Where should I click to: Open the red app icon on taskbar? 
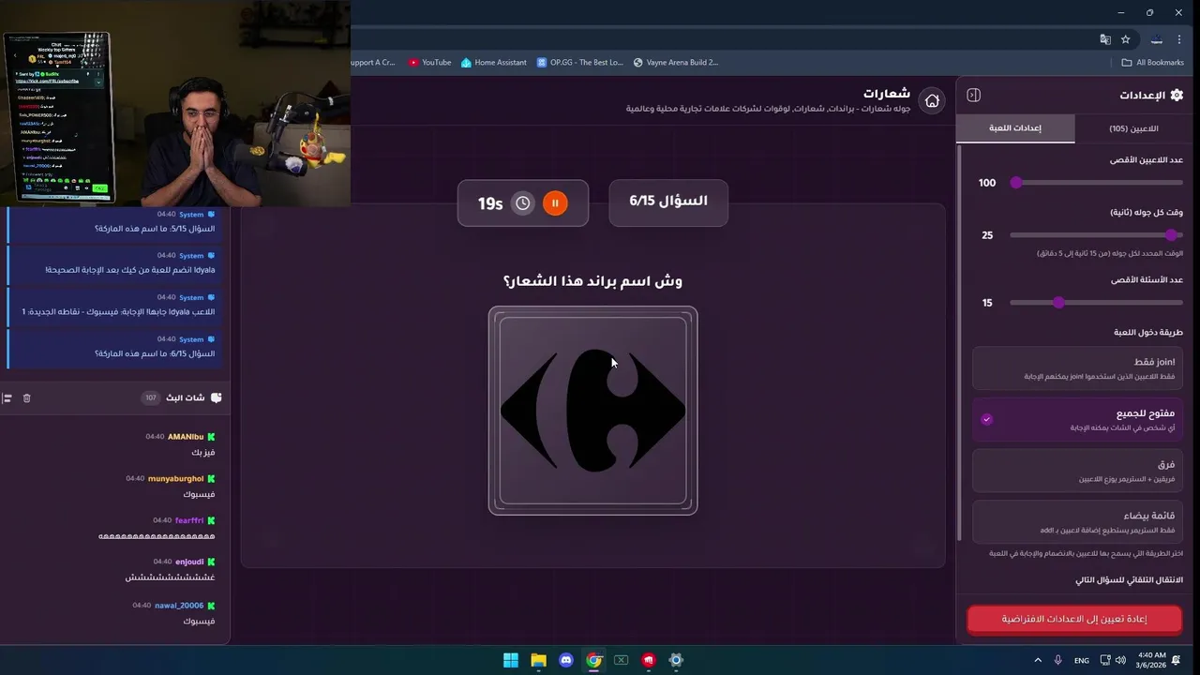[648, 660]
